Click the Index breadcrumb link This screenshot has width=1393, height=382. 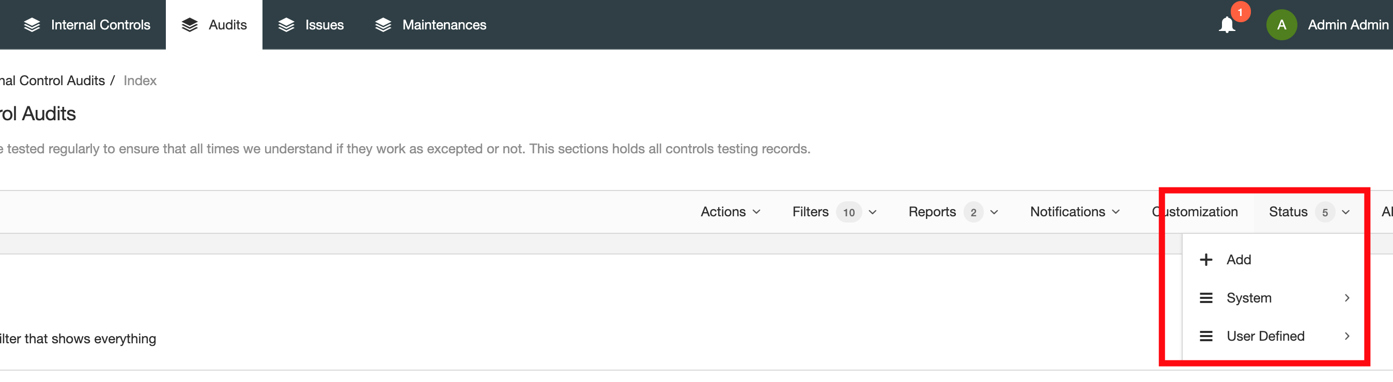140,80
